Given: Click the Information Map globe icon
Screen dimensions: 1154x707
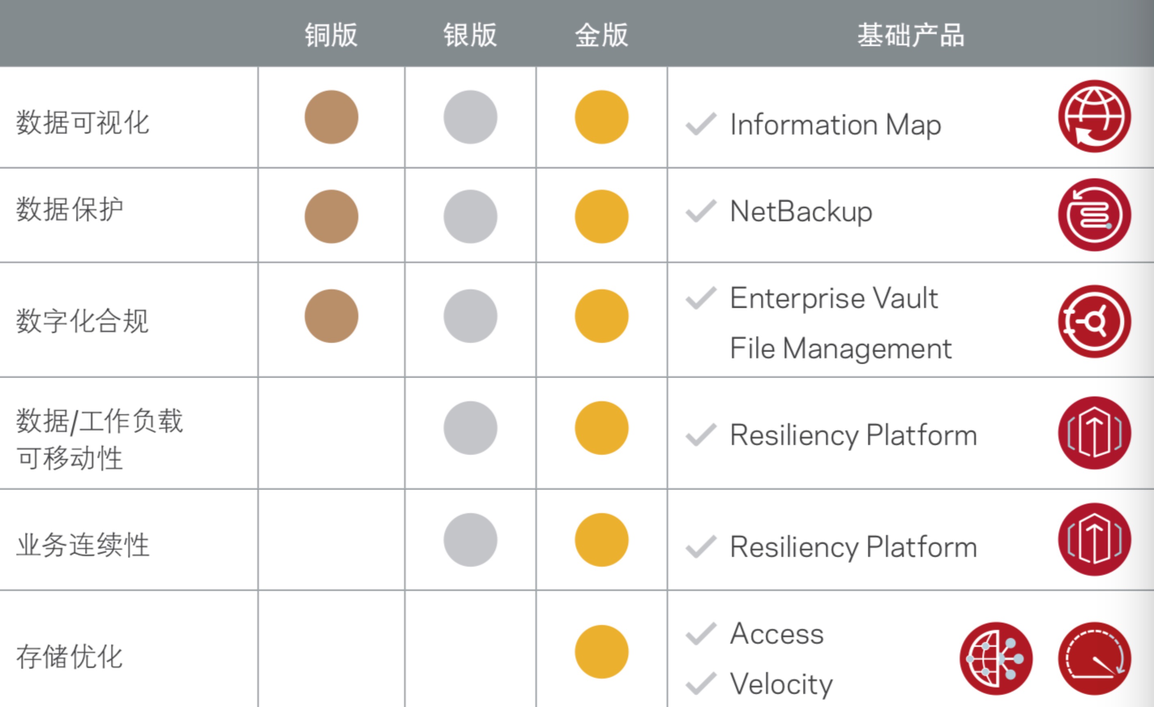Looking at the screenshot, I should (1094, 116).
